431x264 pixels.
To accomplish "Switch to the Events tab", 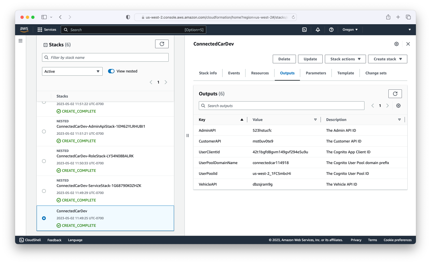I will coord(234,73).
